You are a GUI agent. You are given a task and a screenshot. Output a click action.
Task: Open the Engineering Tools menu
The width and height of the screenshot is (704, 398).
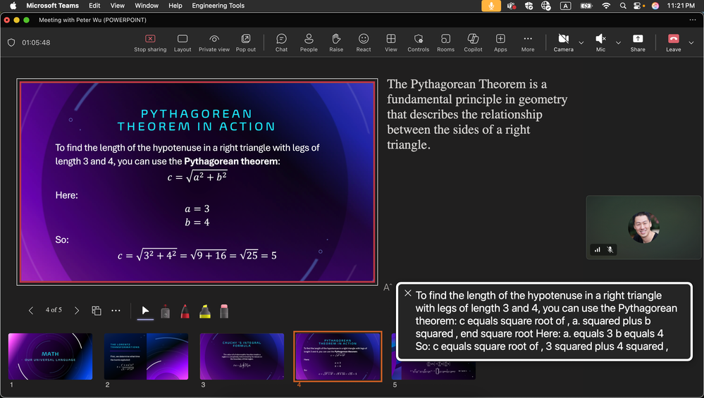click(x=218, y=6)
